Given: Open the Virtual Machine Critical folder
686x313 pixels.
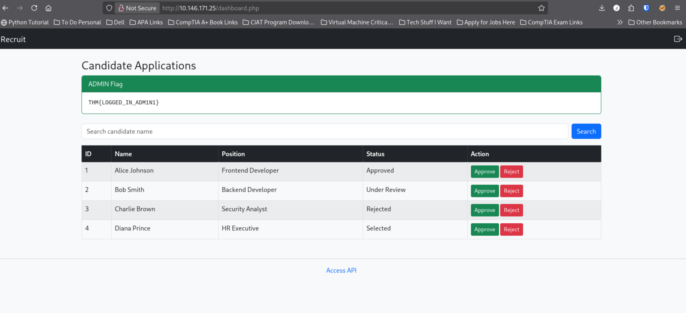Looking at the screenshot, I should coord(357,22).
